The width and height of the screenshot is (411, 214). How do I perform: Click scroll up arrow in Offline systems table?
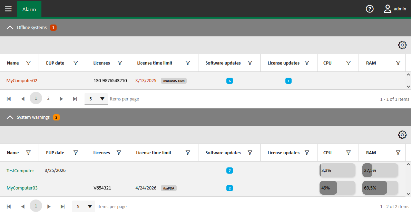[408, 75]
